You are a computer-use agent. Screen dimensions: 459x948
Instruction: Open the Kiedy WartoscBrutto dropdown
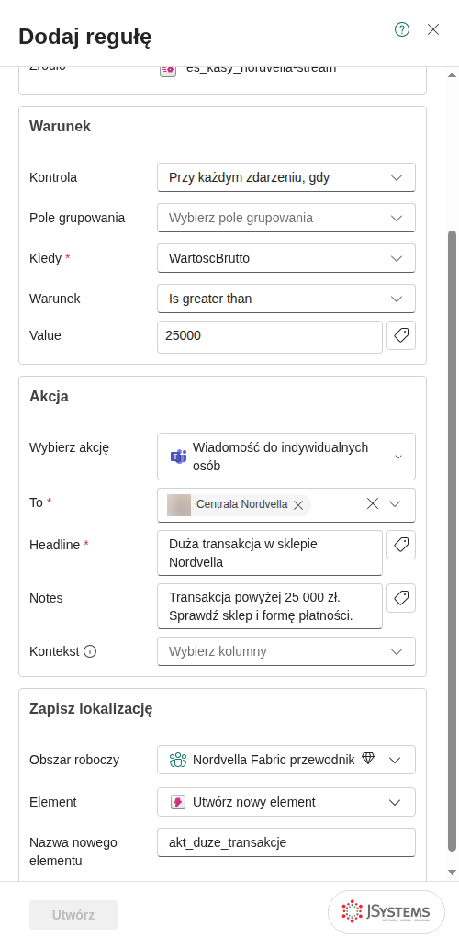coord(286,258)
